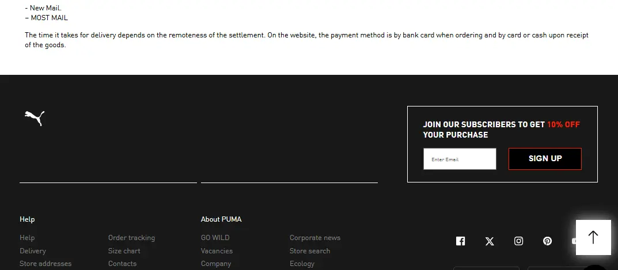Open the Size chart
Image resolution: width=618 pixels, height=270 pixels.
click(124, 251)
